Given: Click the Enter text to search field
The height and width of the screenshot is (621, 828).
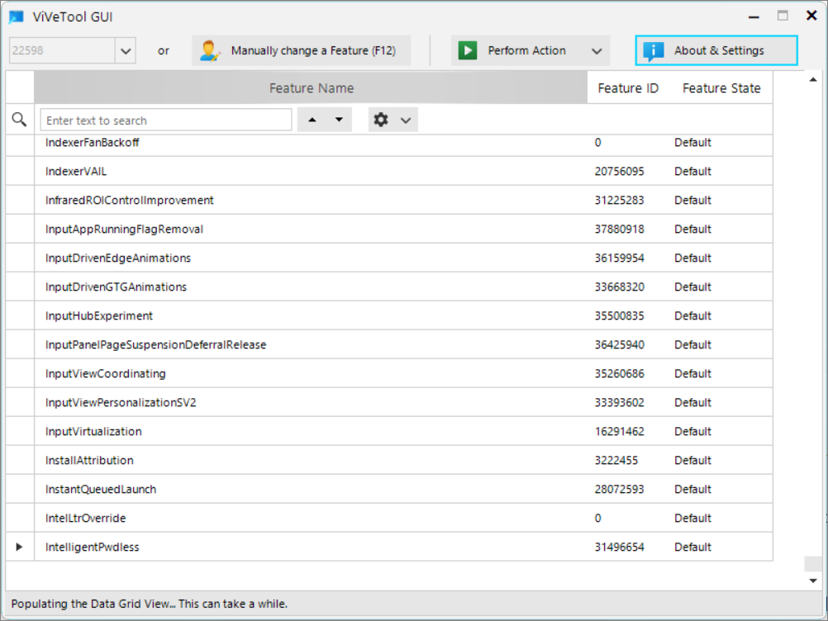Looking at the screenshot, I should [x=165, y=119].
